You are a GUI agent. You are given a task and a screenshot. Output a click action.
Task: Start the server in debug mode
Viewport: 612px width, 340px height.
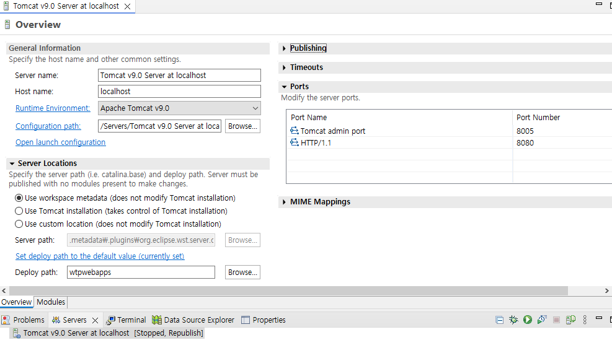(513, 320)
